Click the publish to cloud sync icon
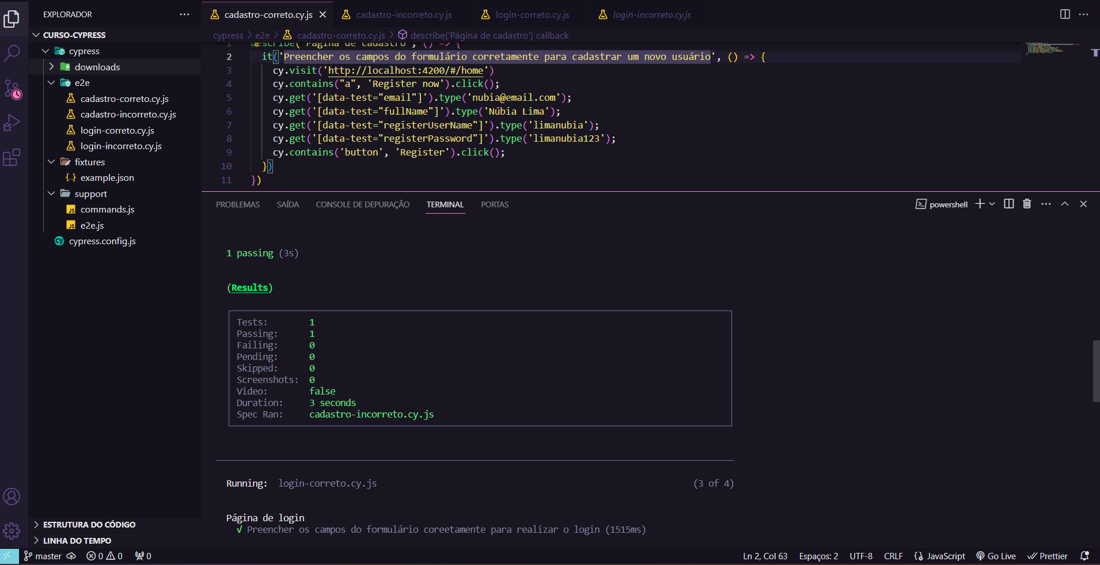 pos(71,556)
